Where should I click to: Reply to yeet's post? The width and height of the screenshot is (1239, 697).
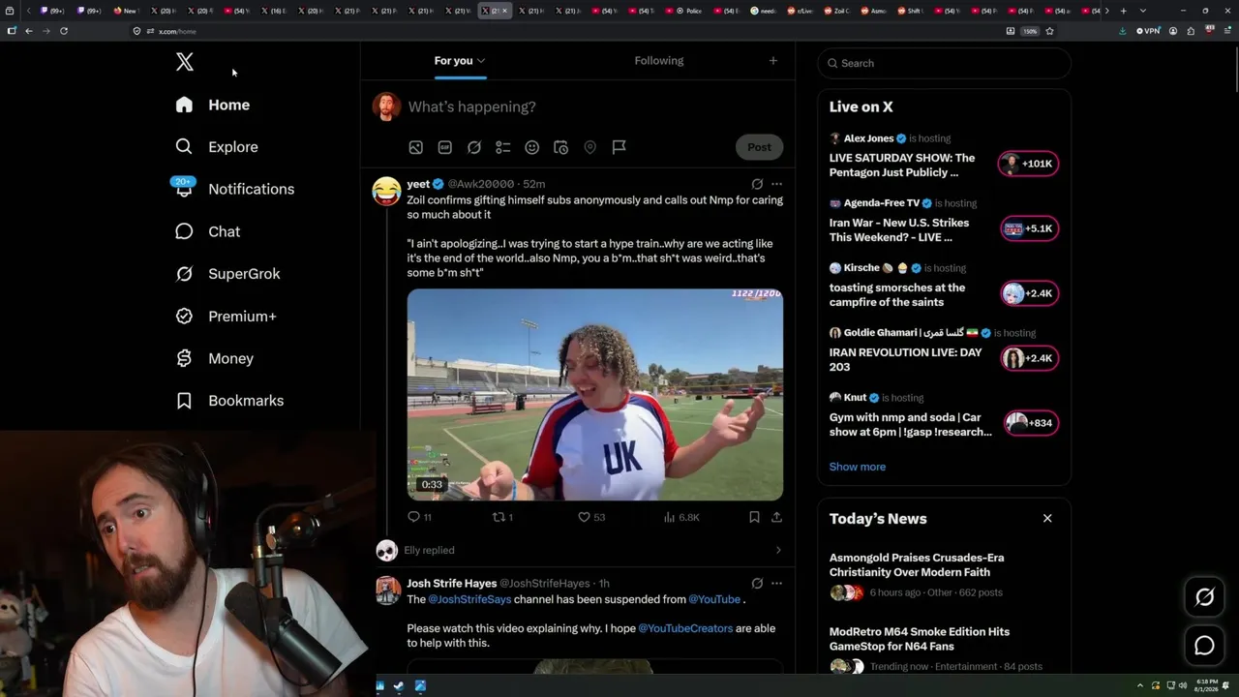pos(419,517)
